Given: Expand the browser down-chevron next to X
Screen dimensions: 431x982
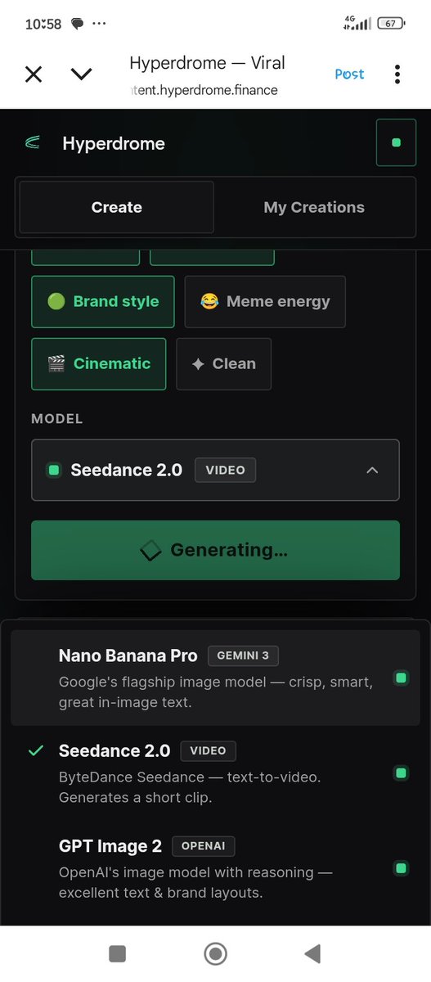Looking at the screenshot, I should tap(81, 74).
